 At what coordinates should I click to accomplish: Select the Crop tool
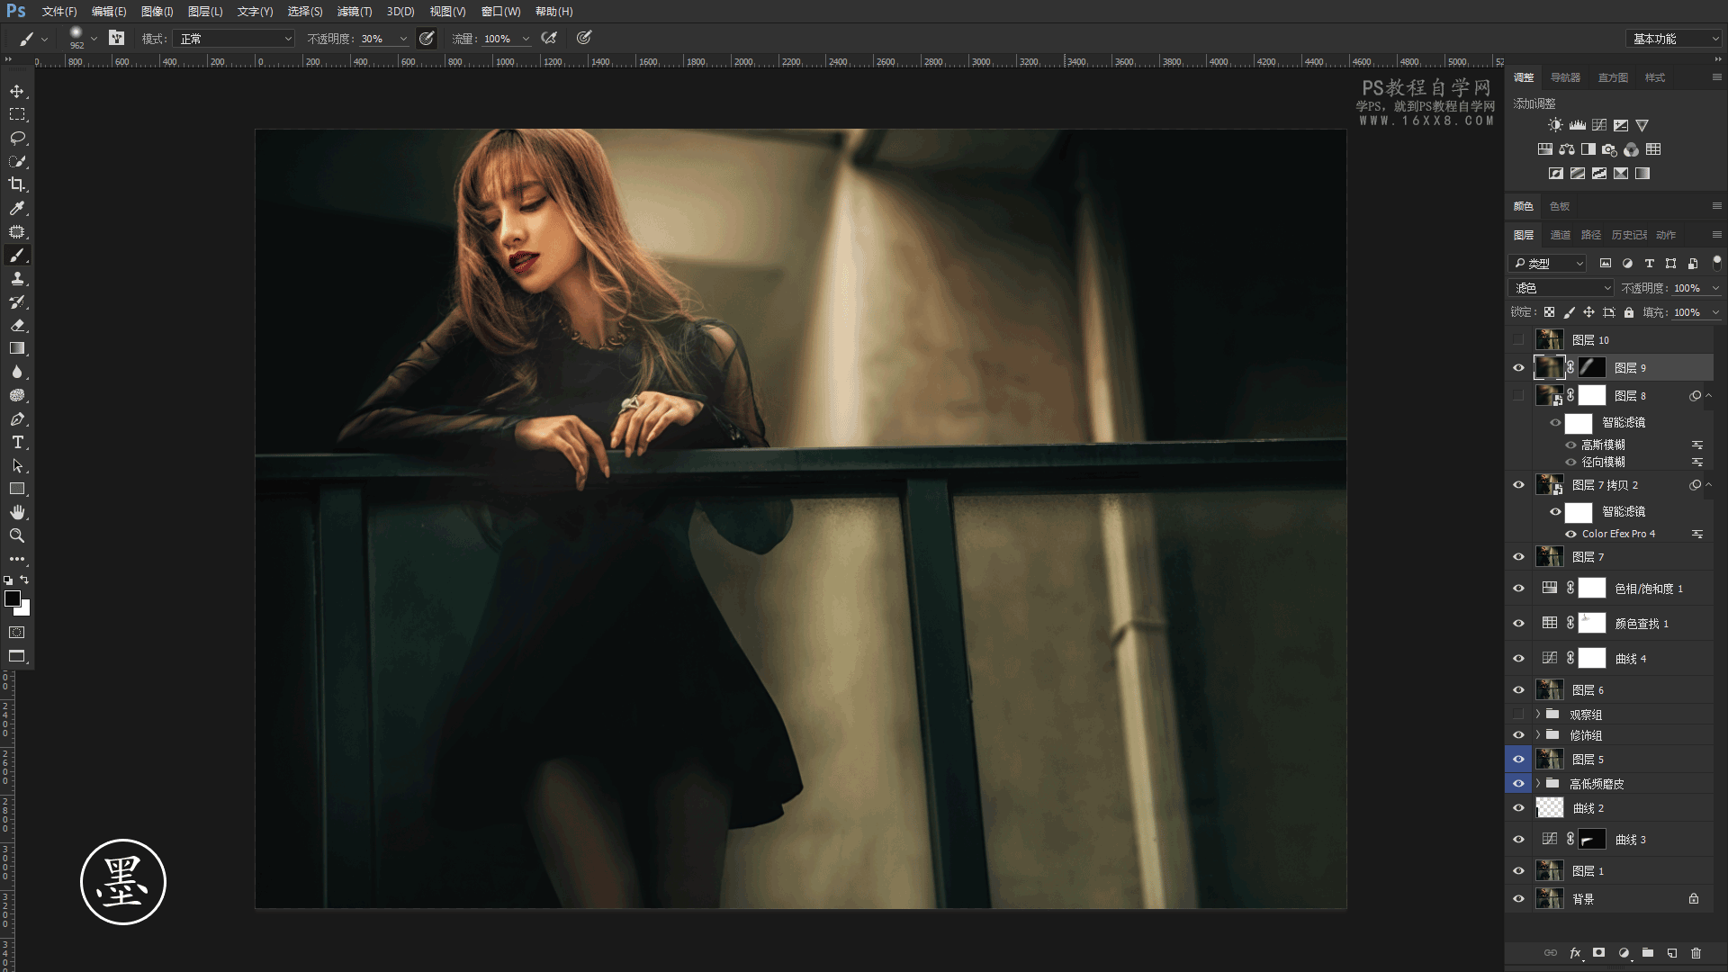(x=17, y=184)
